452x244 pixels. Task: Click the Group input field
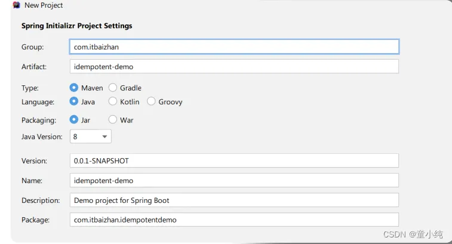234,47
